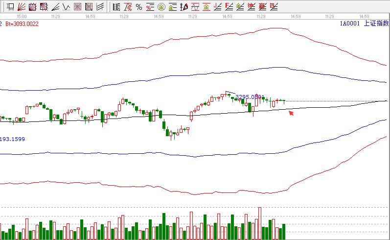The width and height of the screenshot is (390, 240).
Task: Choose the red percent slope line tool
Action: pos(127,7)
